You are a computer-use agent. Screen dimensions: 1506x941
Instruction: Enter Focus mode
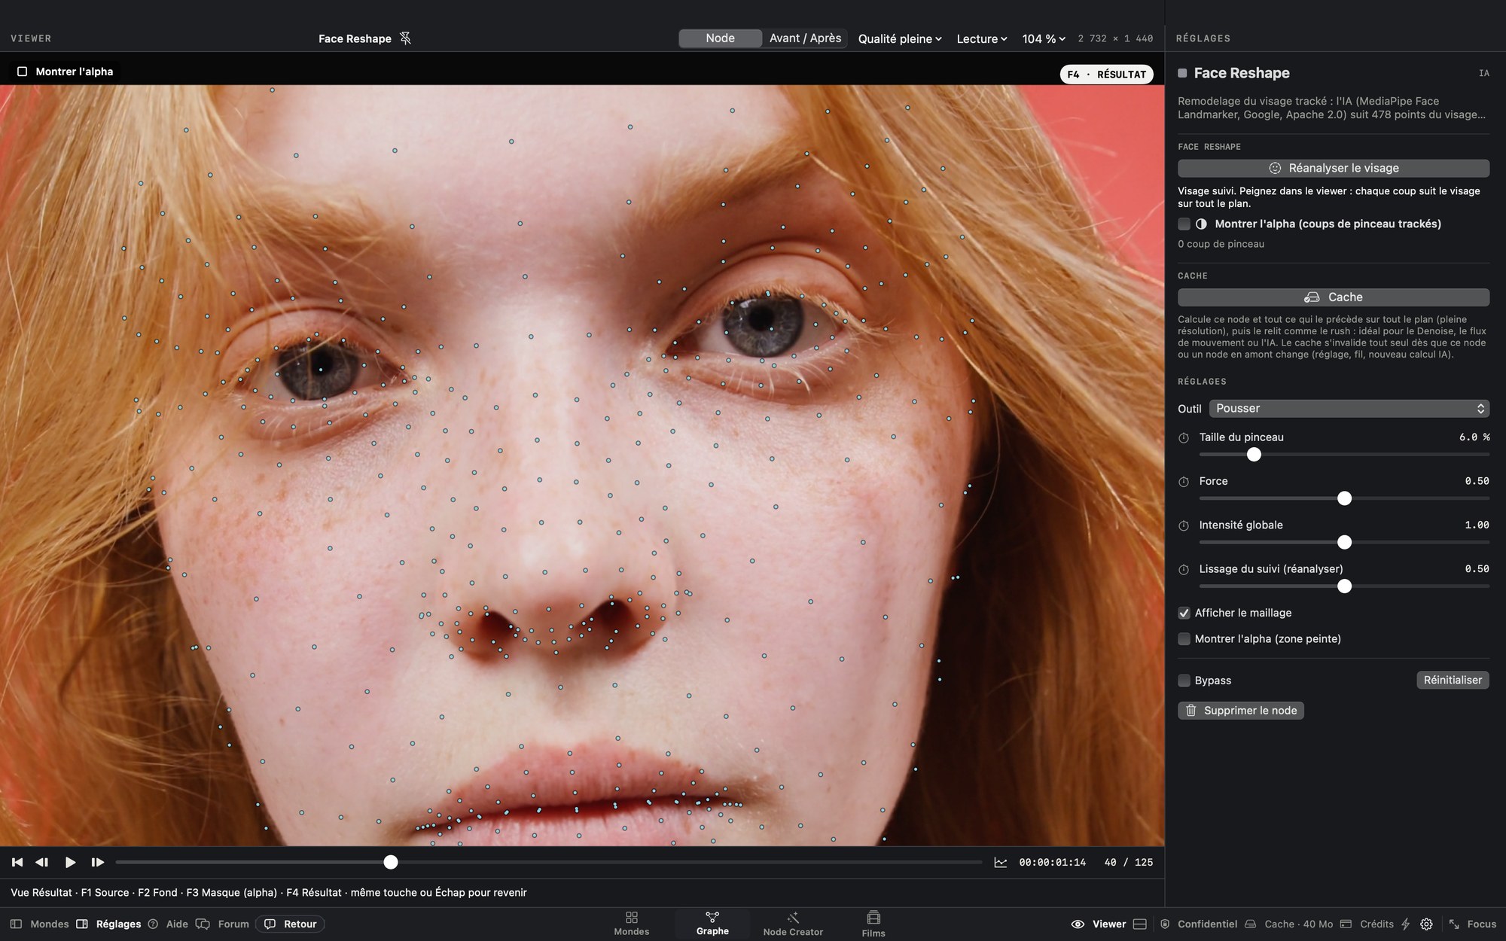click(1472, 924)
